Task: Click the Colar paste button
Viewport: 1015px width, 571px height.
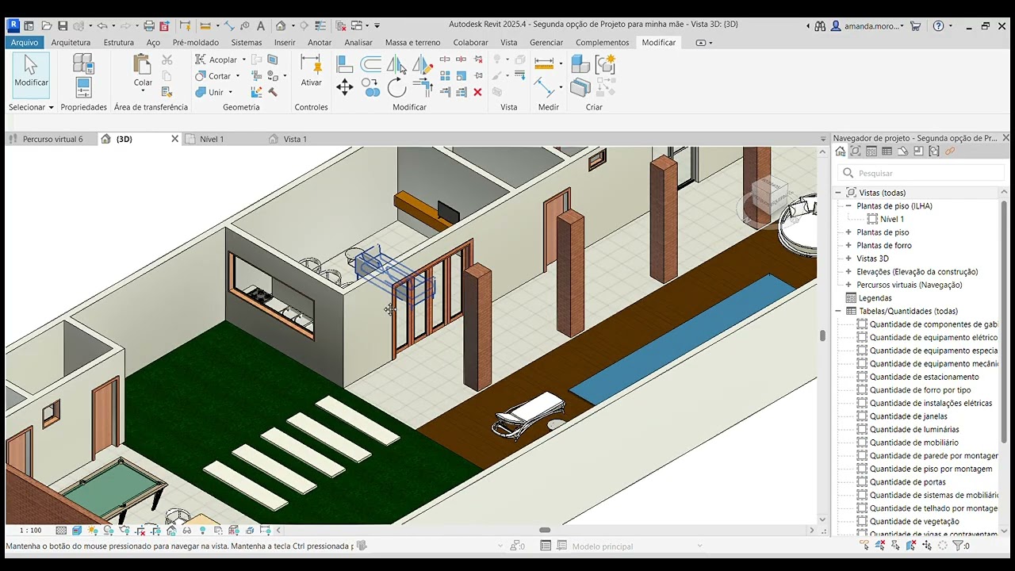Action: (x=143, y=71)
